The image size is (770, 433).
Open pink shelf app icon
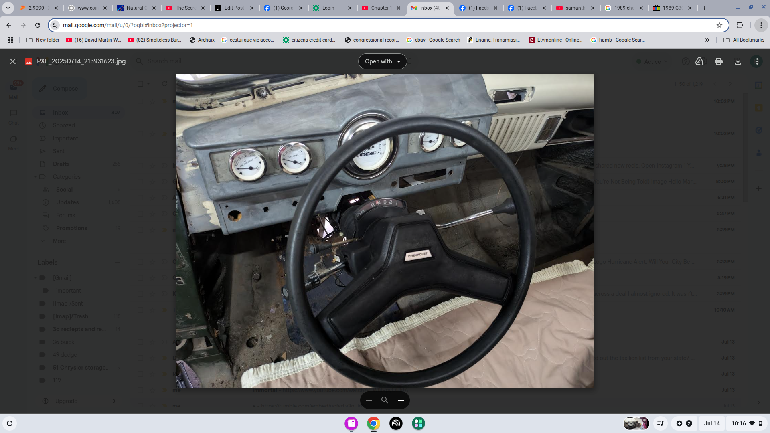[x=351, y=423]
